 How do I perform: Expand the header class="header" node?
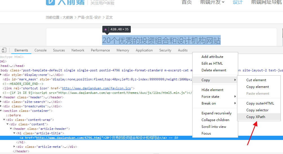tap(1, 97)
